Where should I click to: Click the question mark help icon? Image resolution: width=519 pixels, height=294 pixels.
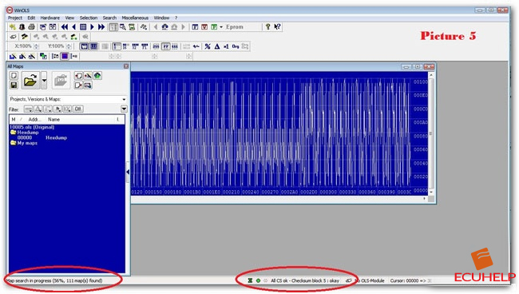pyautogui.click(x=267, y=27)
